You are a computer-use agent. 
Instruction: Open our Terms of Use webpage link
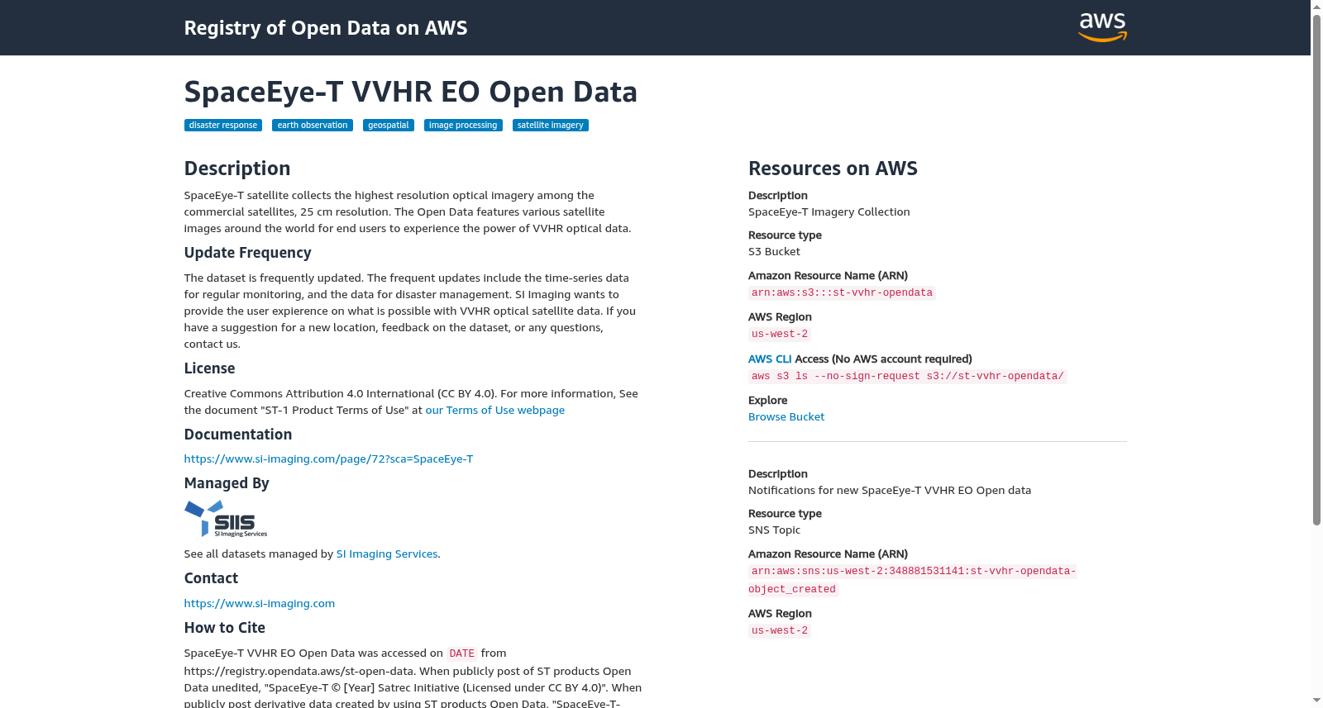(495, 411)
